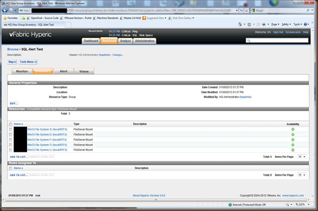Click the browser Home icon
The height and width of the screenshot is (211, 318).
coord(240,24)
